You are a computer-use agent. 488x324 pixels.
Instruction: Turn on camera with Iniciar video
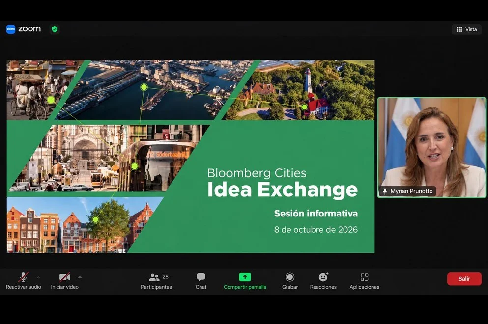tap(65, 281)
